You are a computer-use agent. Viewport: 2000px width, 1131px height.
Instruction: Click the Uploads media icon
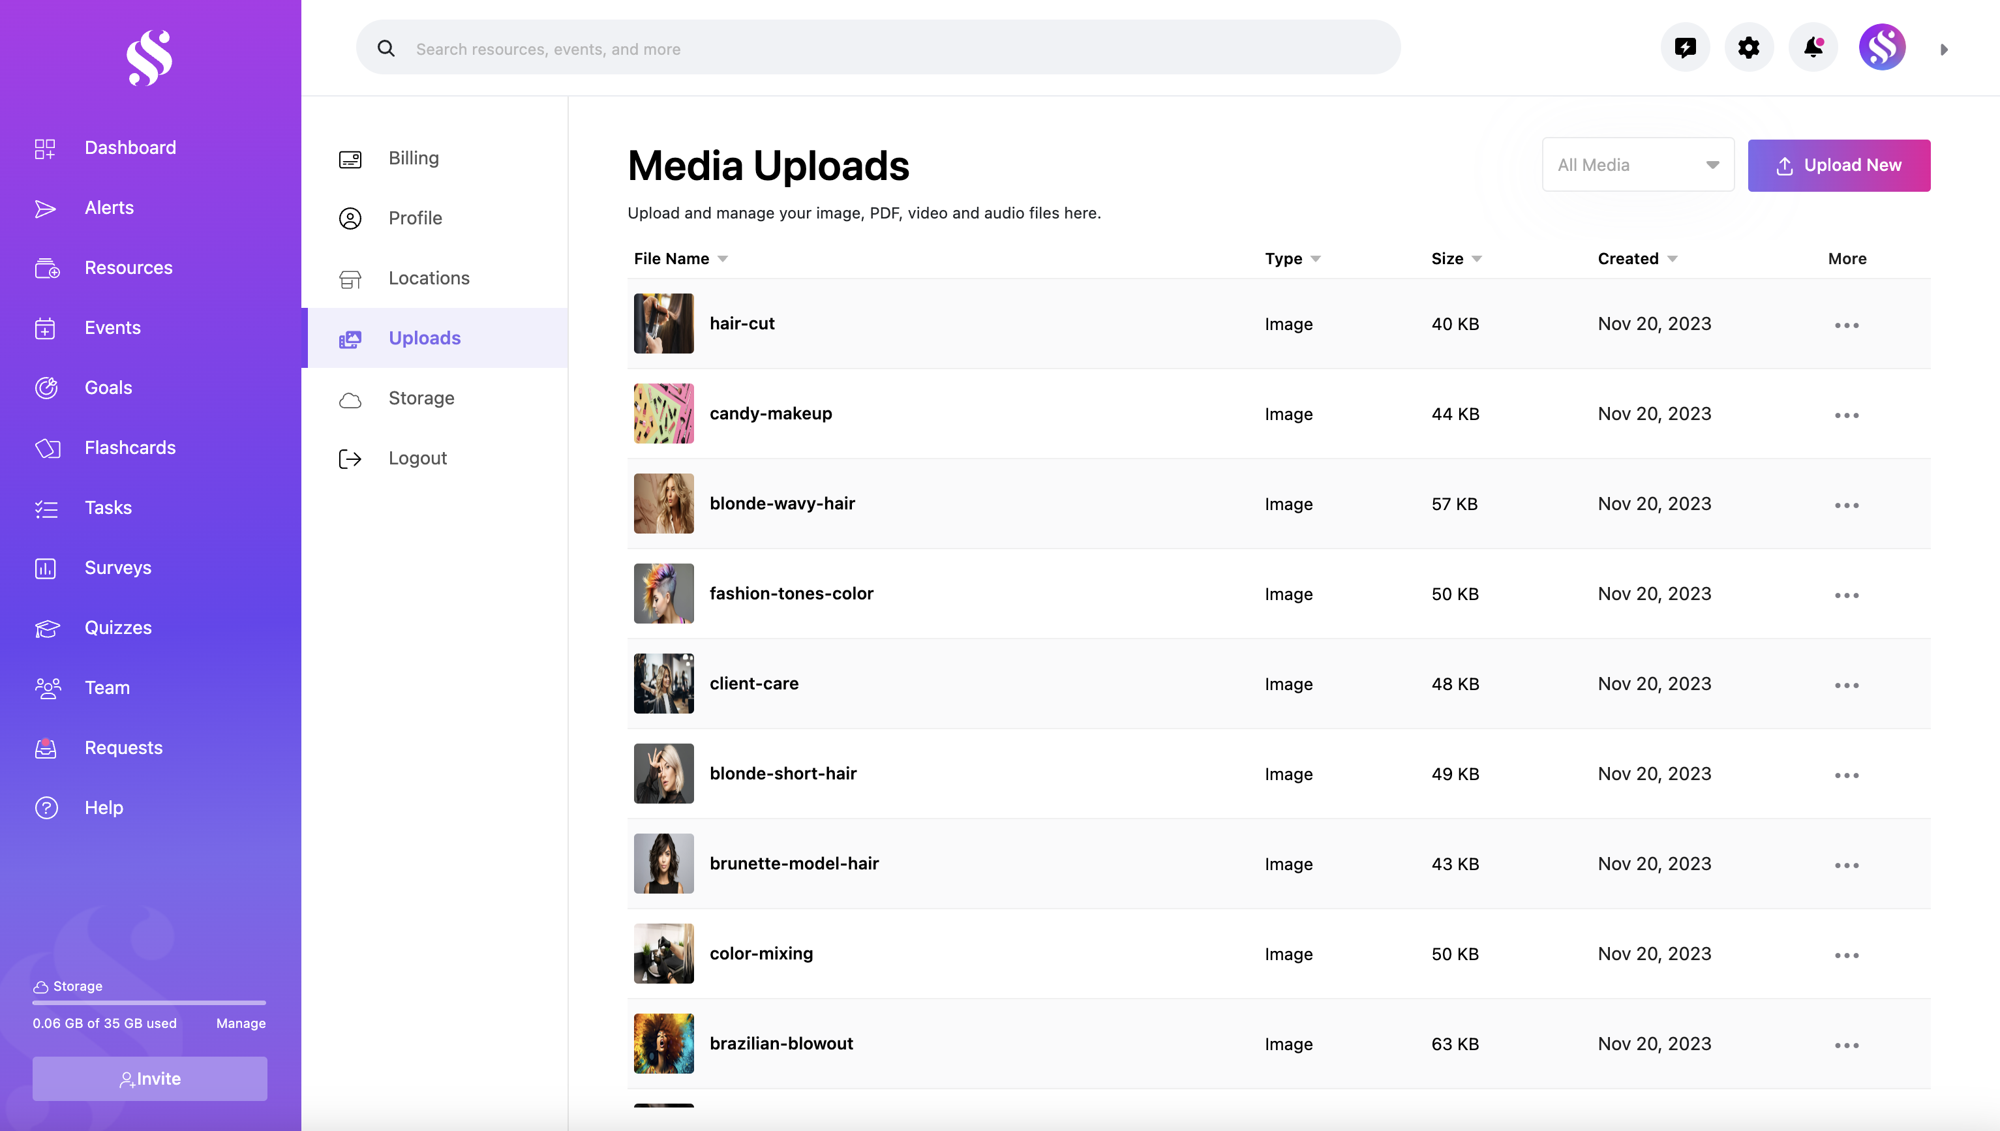350,339
